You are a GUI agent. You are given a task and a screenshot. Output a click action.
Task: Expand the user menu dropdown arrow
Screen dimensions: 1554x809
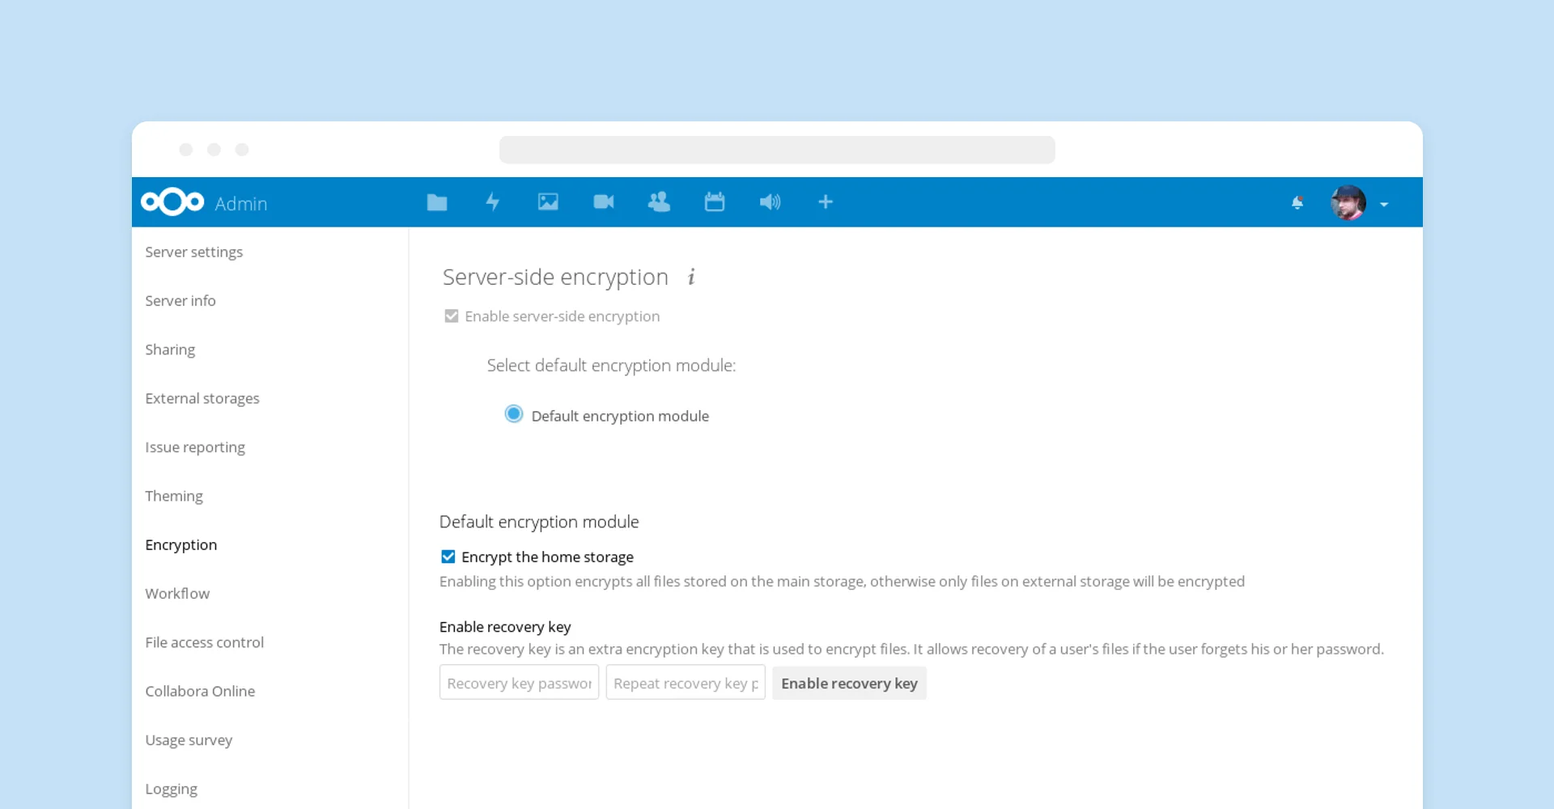[1384, 205]
